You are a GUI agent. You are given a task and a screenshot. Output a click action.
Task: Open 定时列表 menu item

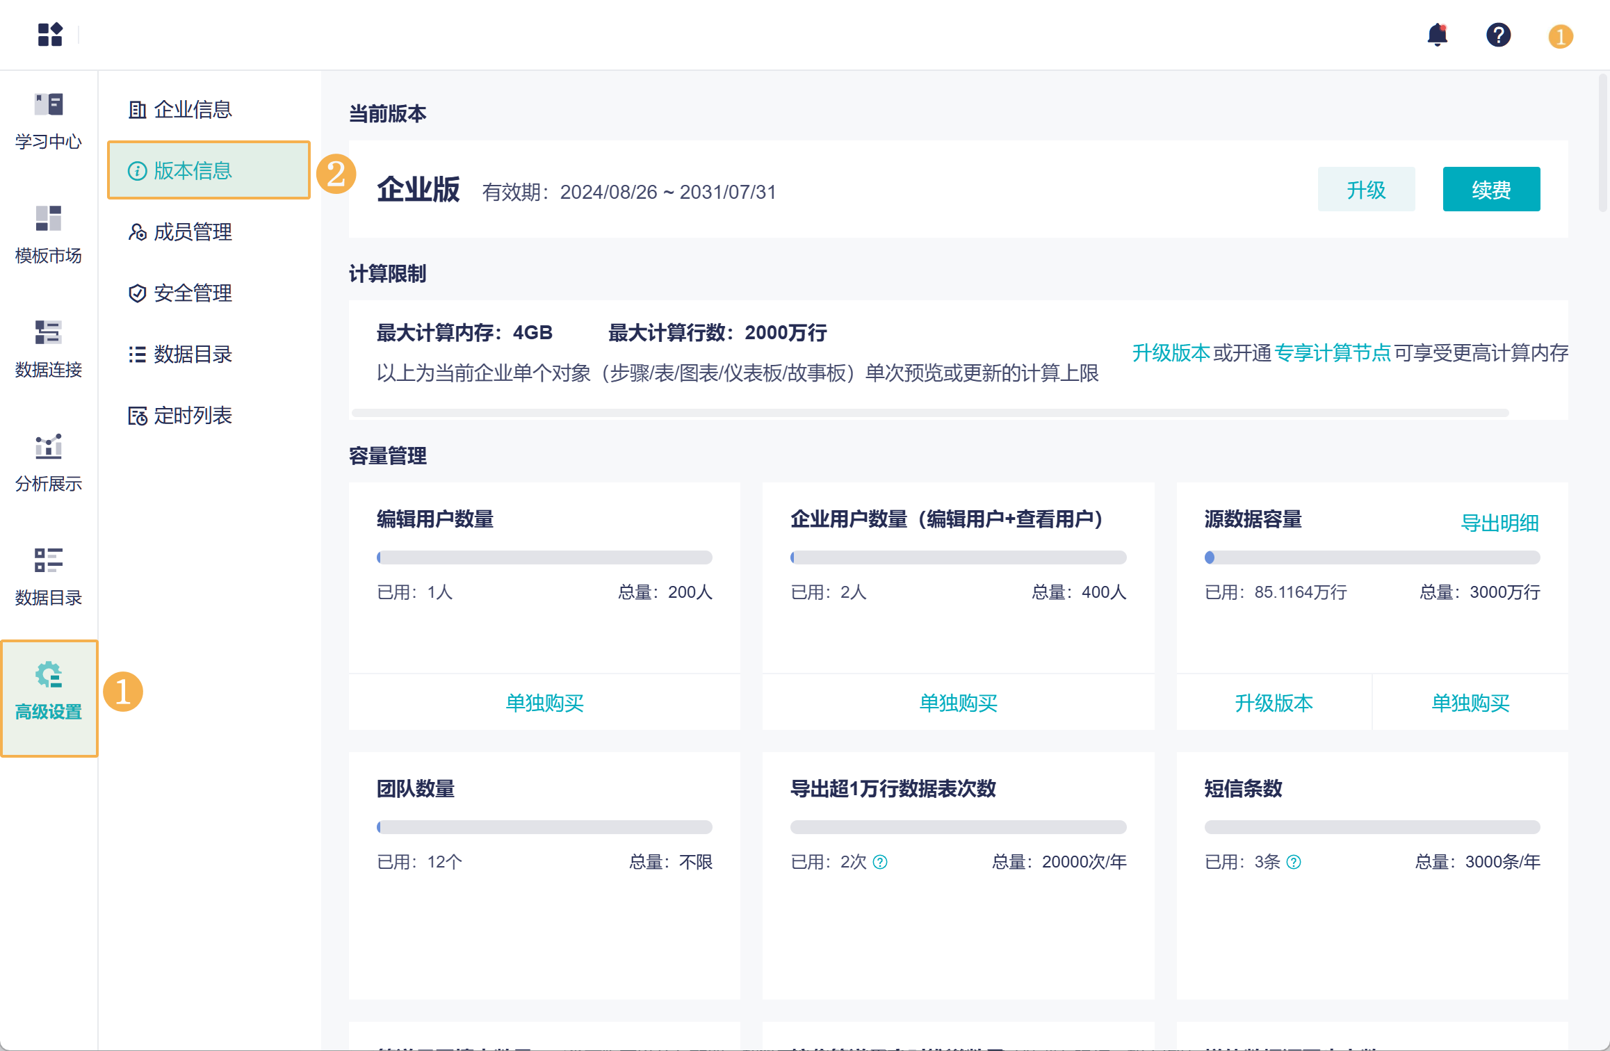[192, 415]
